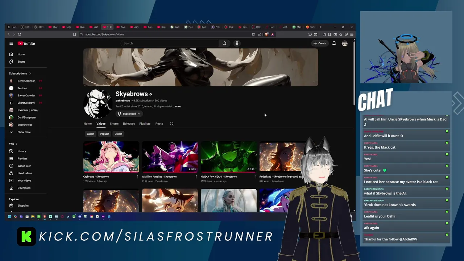Screen dimensions: 464x261
Task: Focus the YouTube search field
Action: [x=170, y=43]
